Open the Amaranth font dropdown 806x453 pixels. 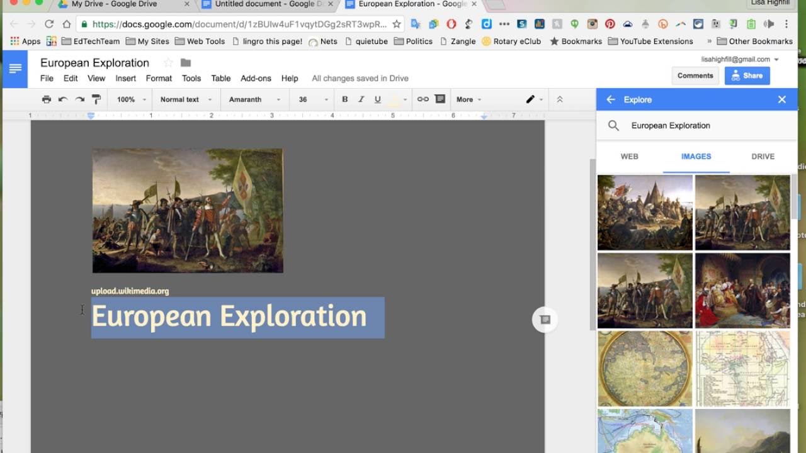(254, 99)
